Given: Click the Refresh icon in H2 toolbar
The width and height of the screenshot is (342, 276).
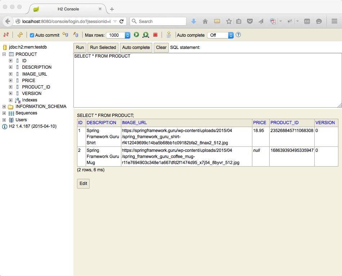Looking at the screenshot, I should click(20, 35).
